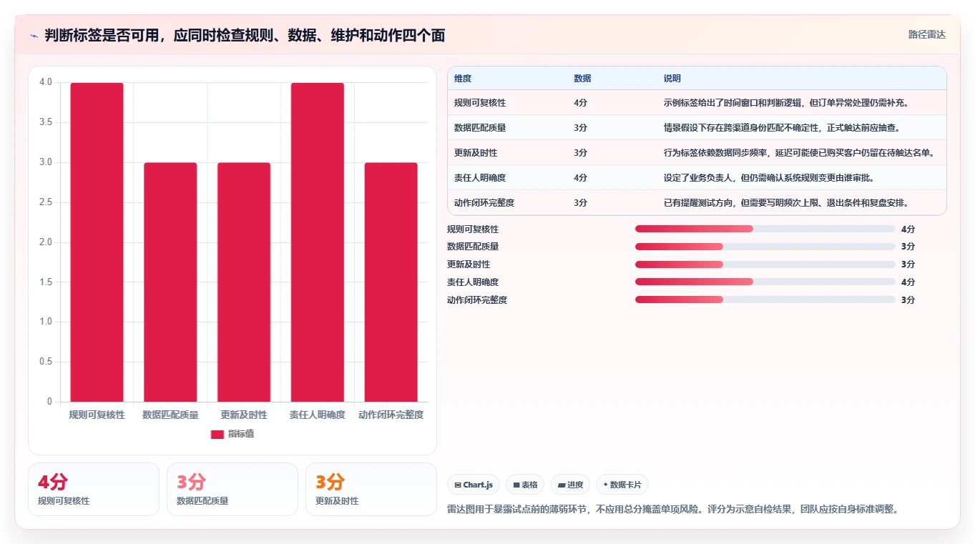Click the main title 判断标签是否可用
This screenshot has width=975, height=544.
click(245, 35)
